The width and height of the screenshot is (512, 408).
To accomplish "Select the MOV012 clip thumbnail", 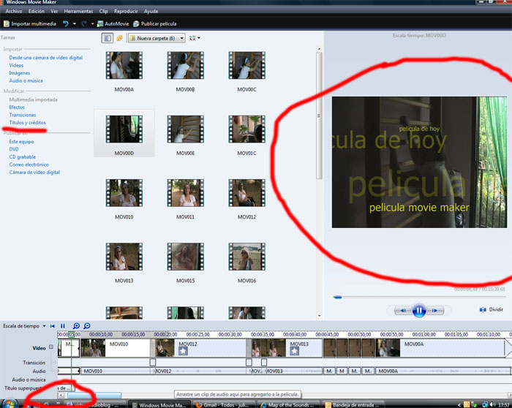I will (x=247, y=193).
